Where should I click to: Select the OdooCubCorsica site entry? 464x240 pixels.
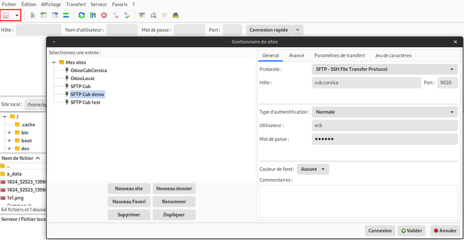tap(89, 70)
